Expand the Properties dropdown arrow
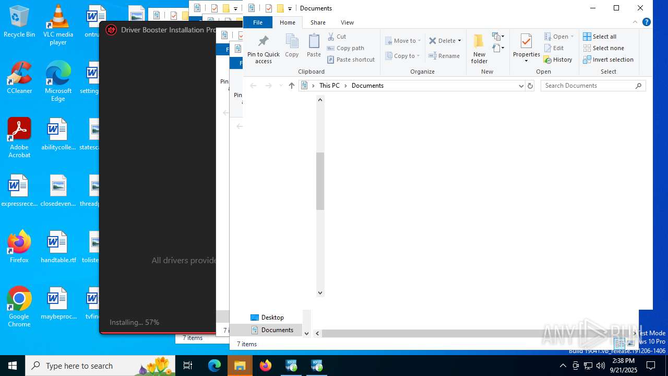 pos(526,61)
